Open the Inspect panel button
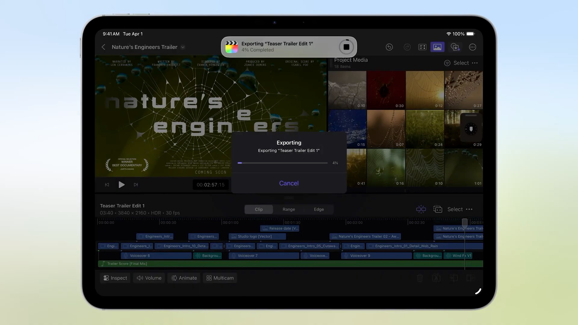The width and height of the screenshot is (578, 325). [x=115, y=278]
